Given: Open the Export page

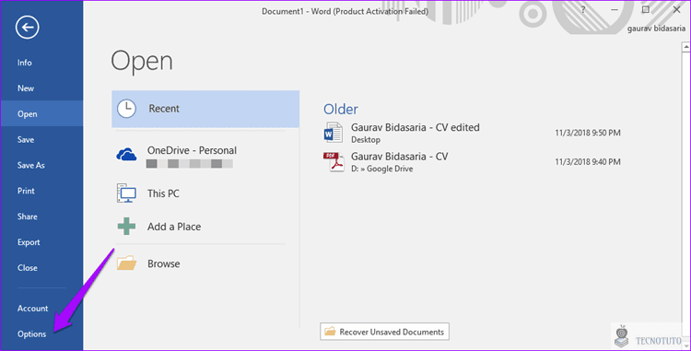Looking at the screenshot, I should [41, 242].
